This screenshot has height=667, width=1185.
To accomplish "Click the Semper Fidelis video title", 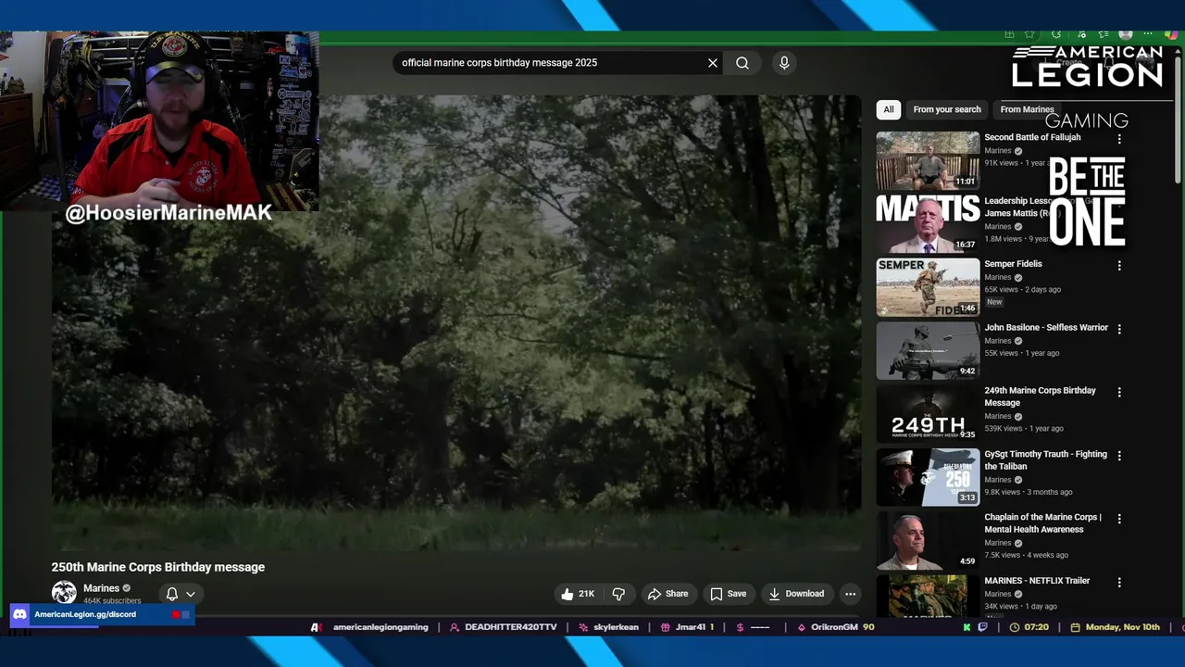I will pos(1013,264).
